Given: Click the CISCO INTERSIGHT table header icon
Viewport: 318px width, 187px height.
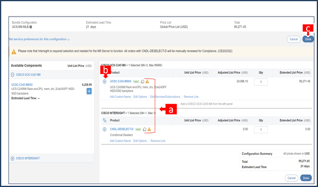Looking at the screenshot, I should coord(105,121).
